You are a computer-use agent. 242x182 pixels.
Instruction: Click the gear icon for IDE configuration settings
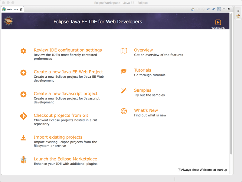pyautogui.click(x=24, y=51)
